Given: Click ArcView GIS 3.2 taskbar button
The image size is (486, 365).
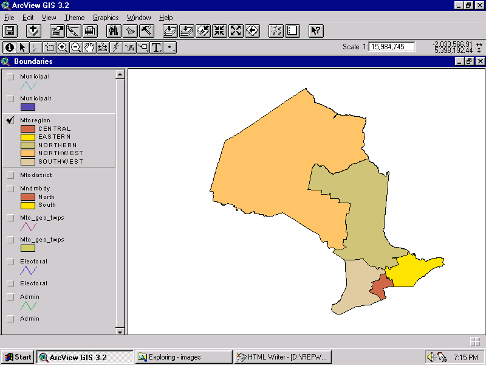Looking at the screenshot, I should coord(85,357).
